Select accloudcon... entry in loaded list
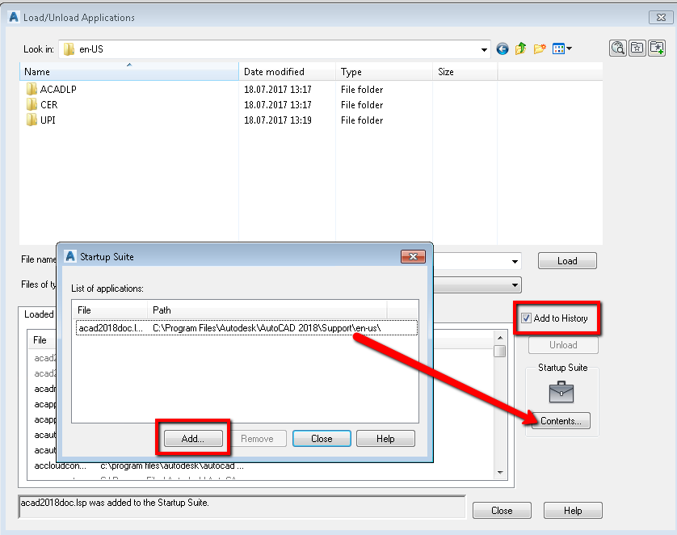 [61, 466]
